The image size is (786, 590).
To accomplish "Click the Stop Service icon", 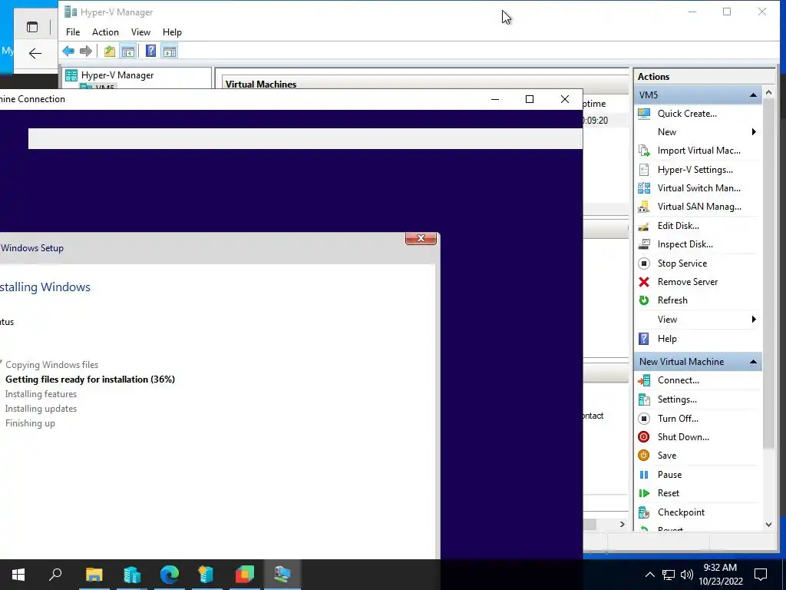I will (x=644, y=264).
